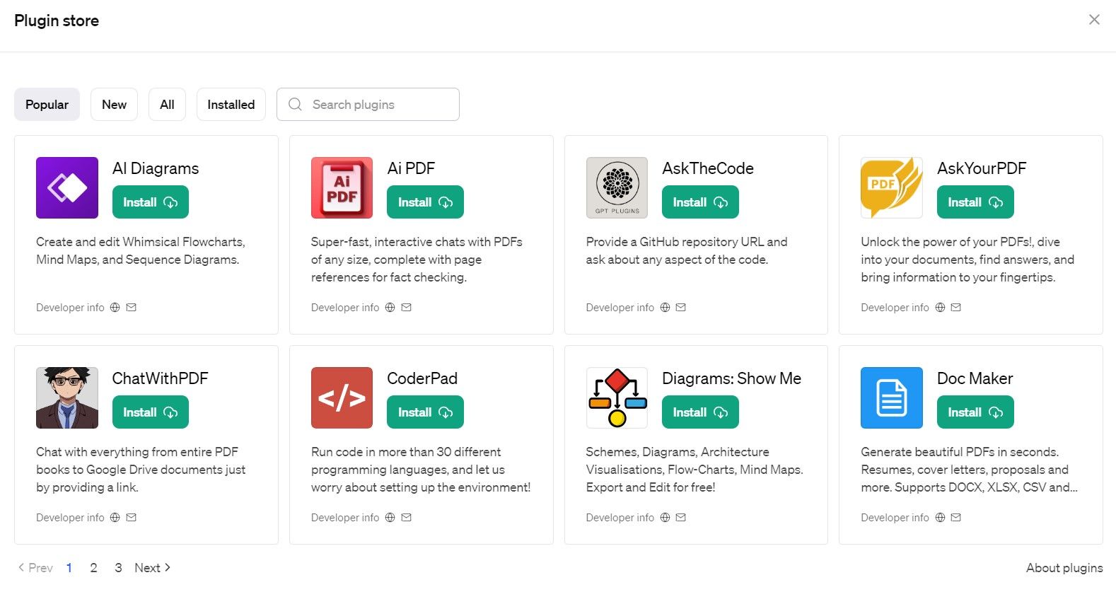Install the Doc Maker plugin

click(x=975, y=412)
